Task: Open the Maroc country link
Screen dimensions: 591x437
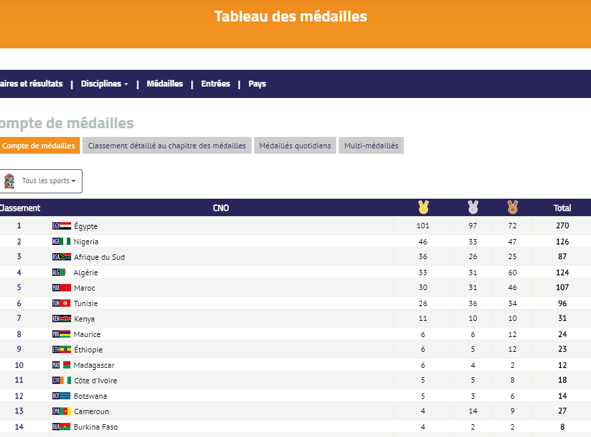Action: (85, 288)
